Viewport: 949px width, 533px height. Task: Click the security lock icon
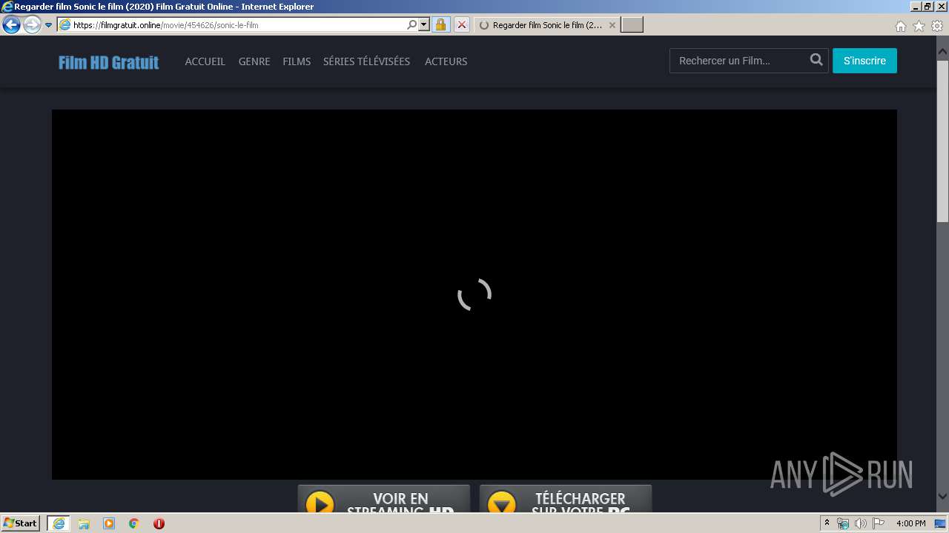point(440,24)
